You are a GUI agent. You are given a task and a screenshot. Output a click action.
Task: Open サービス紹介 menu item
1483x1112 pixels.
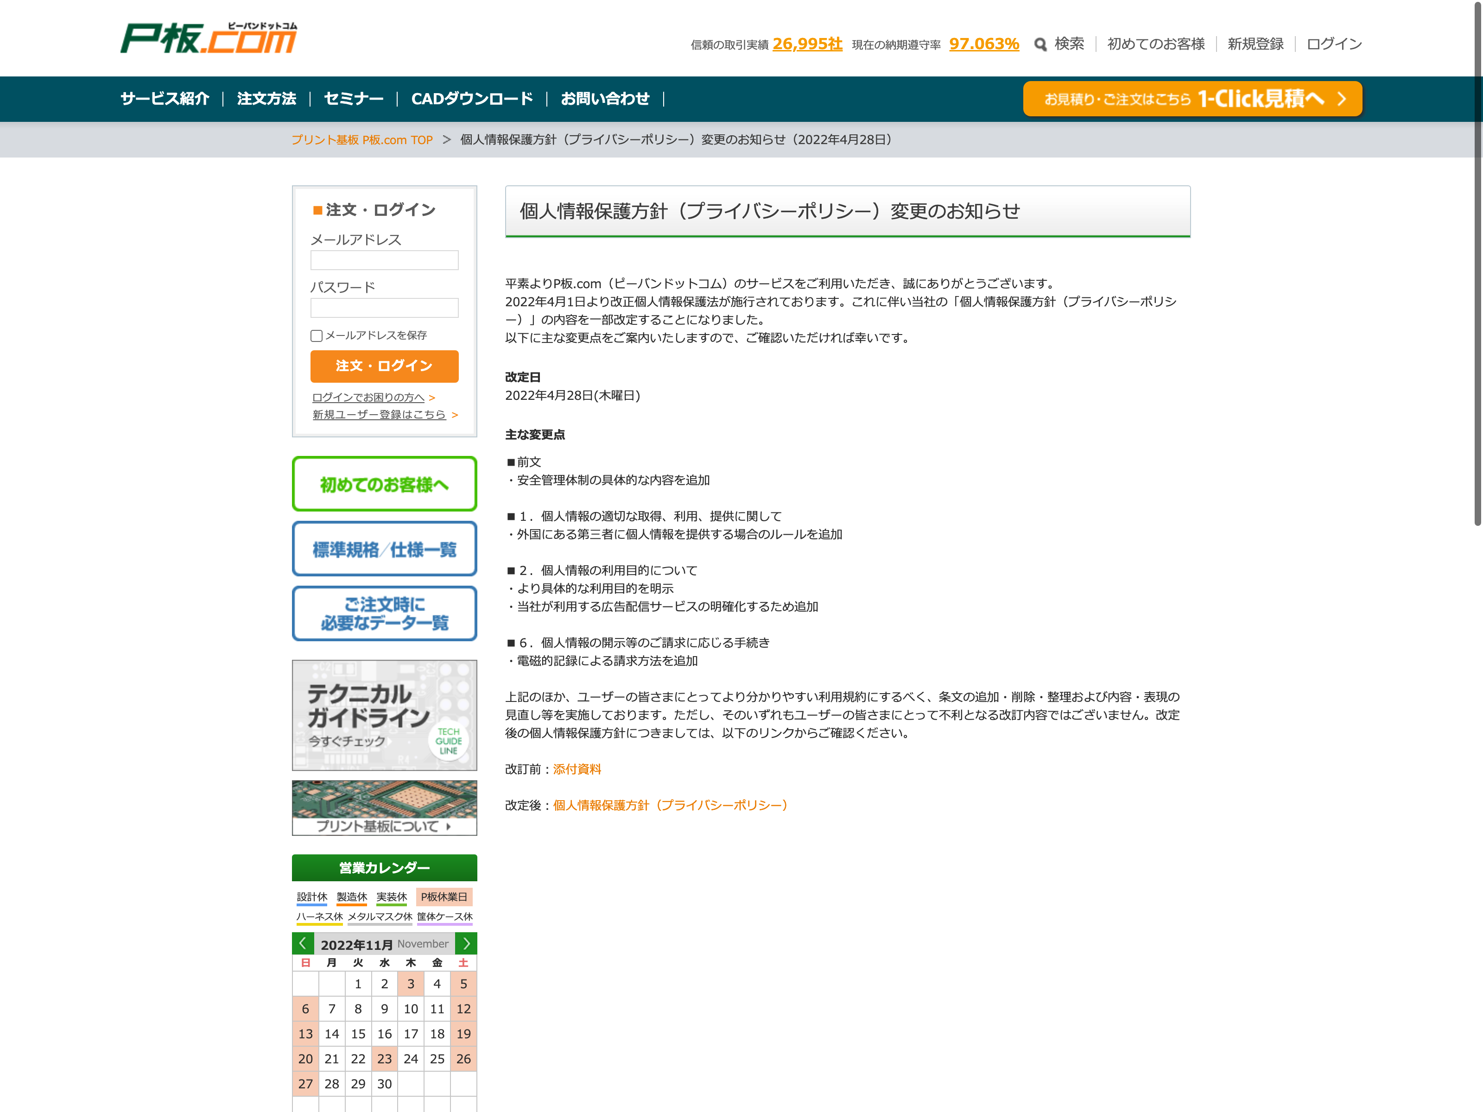click(x=165, y=99)
